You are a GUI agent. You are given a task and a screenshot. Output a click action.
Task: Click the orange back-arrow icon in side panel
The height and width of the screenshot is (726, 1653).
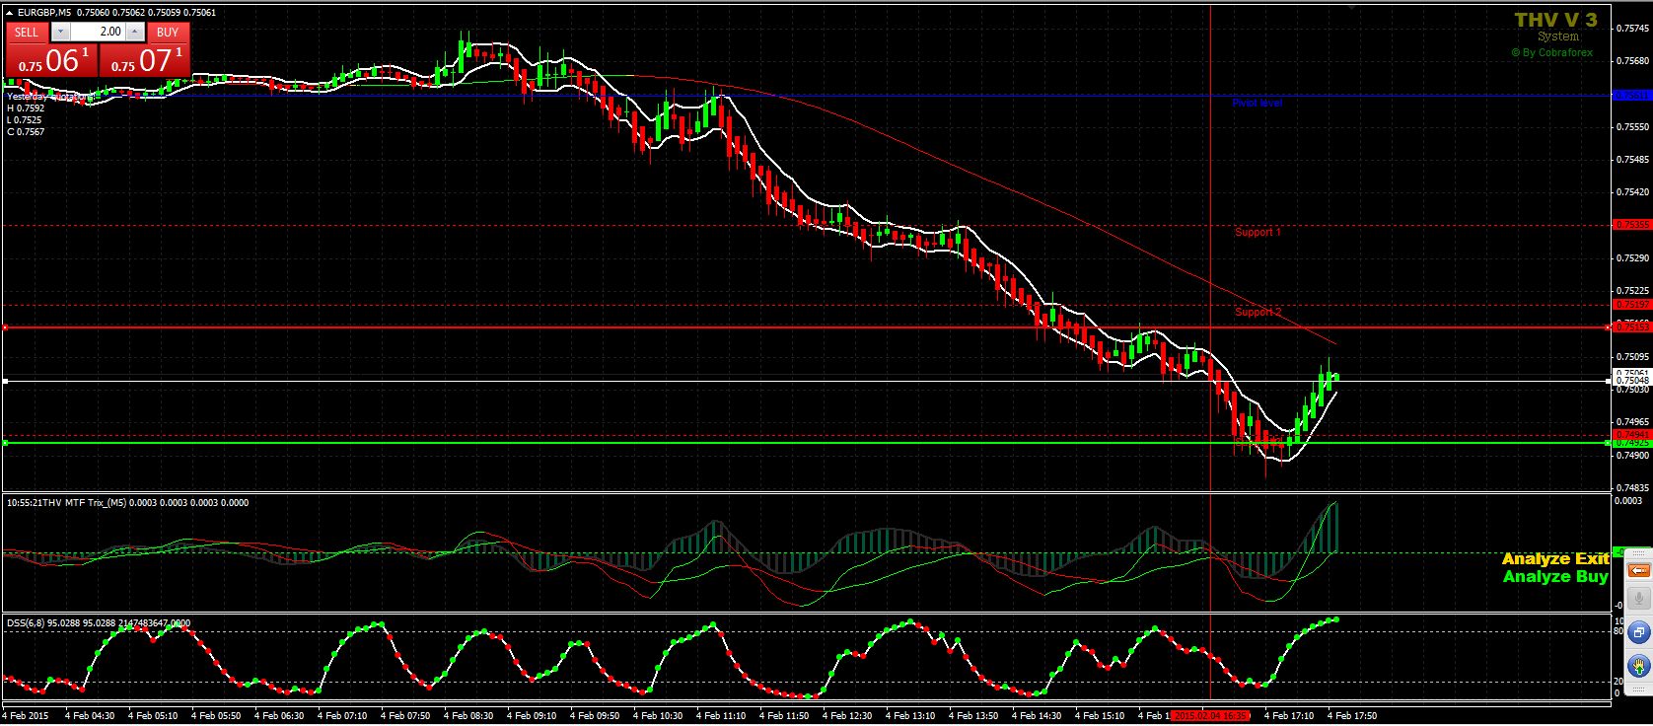click(x=1638, y=570)
